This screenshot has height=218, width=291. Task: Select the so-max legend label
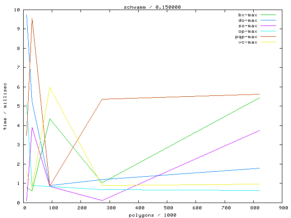coord(248,26)
